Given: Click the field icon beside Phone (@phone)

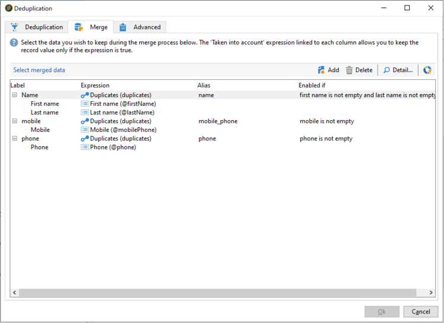Looking at the screenshot, I should pos(85,147).
